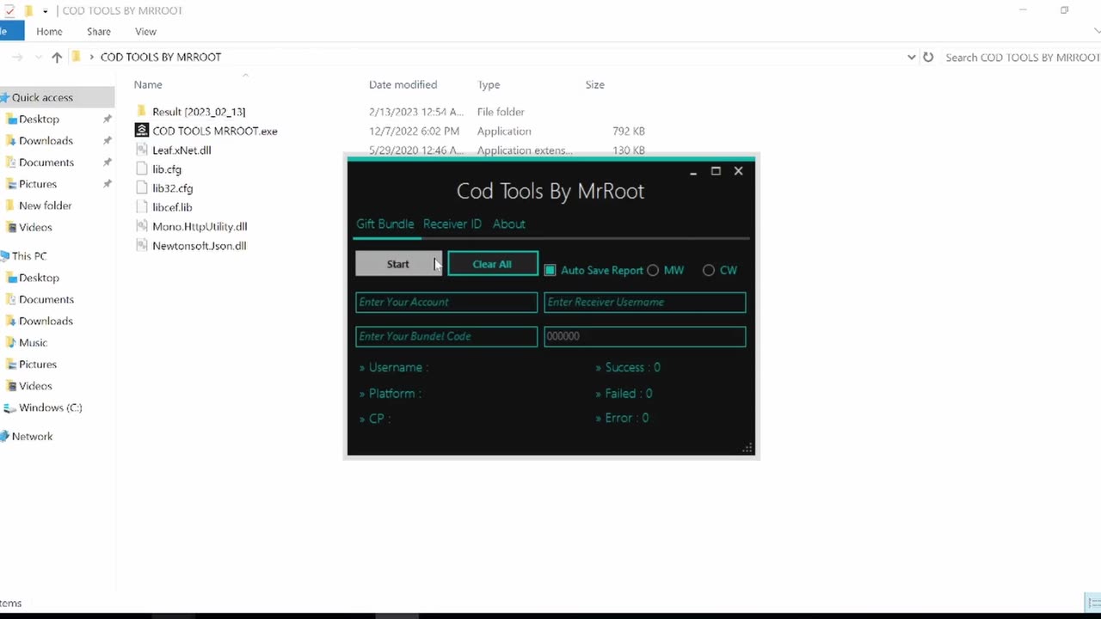Open Videos under Quick access
This screenshot has height=619, width=1101.
[x=35, y=227]
